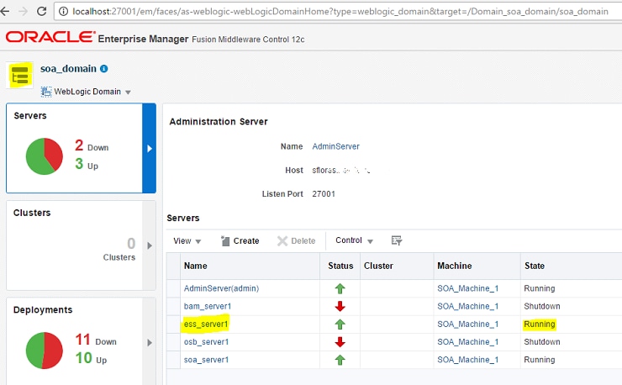This screenshot has width=622, height=385.
Task: Select row header of AdminServer row
Action: 173,288
